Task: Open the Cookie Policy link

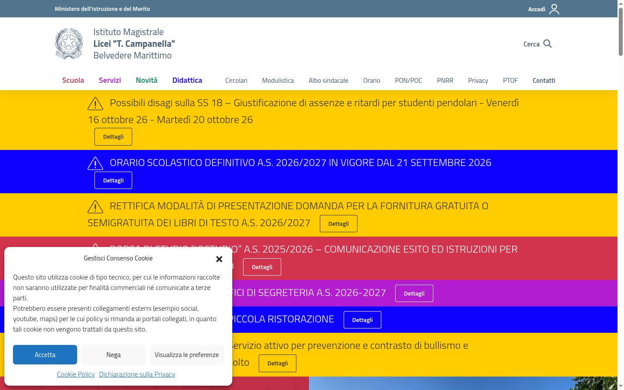Action: pyautogui.click(x=76, y=374)
